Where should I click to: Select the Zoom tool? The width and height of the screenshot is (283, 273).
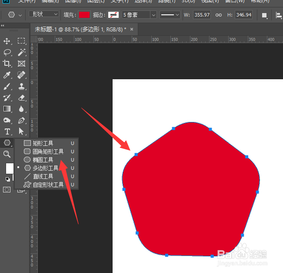7,154
